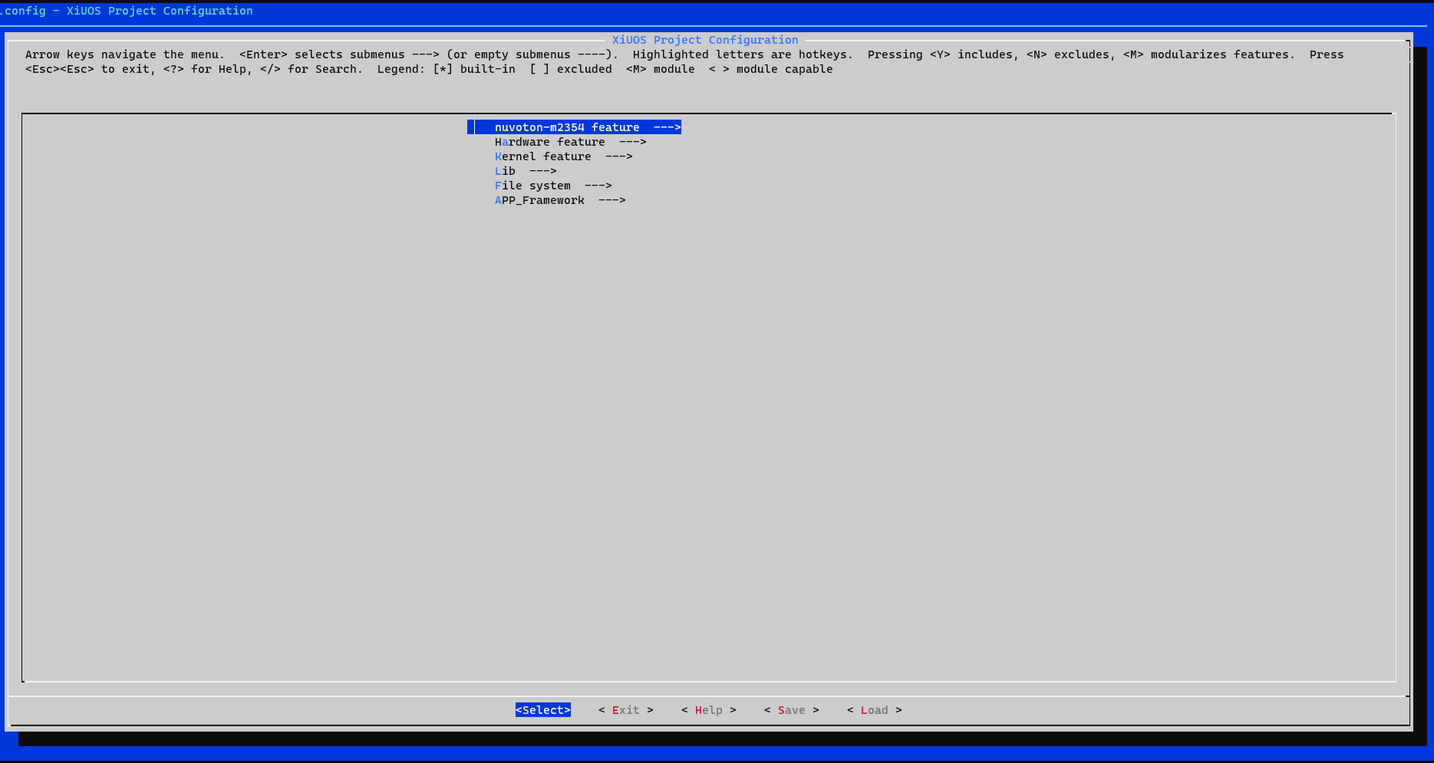Click the XiUOS Project Configuration dialog title
The height and width of the screenshot is (763, 1434).
pos(705,40)
